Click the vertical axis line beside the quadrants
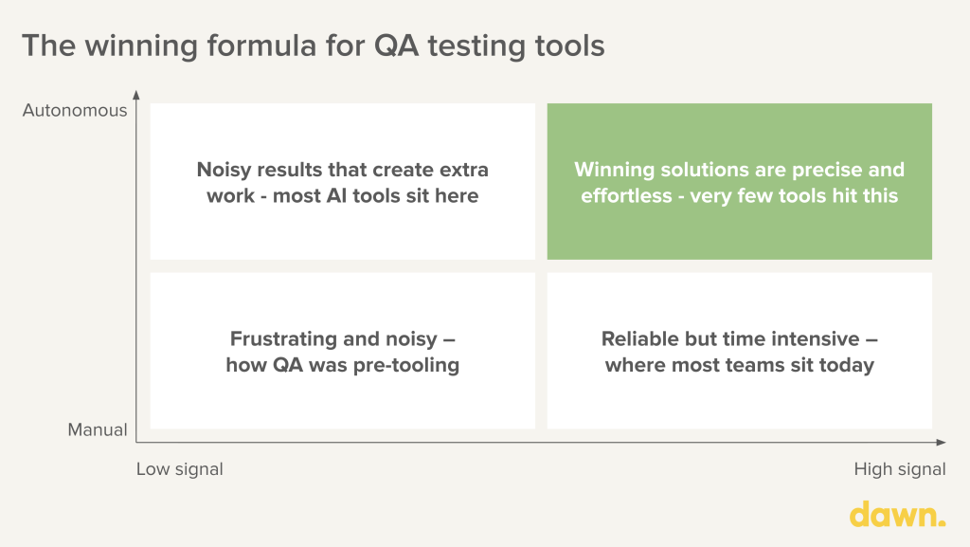Viewport: 970px width, 547px height. pos(136,265)
